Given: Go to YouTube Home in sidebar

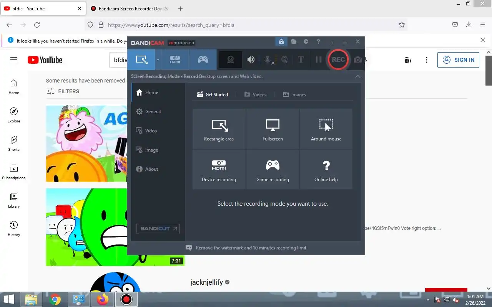Looking at the screenshot, I should (14, 87).
